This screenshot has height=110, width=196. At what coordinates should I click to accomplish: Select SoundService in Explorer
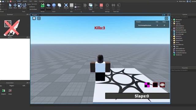pos(179,44)
